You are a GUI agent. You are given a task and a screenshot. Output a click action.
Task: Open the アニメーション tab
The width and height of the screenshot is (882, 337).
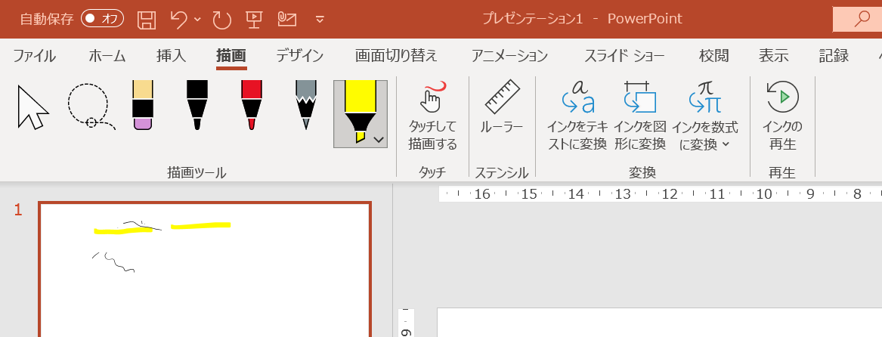[509, 56]
